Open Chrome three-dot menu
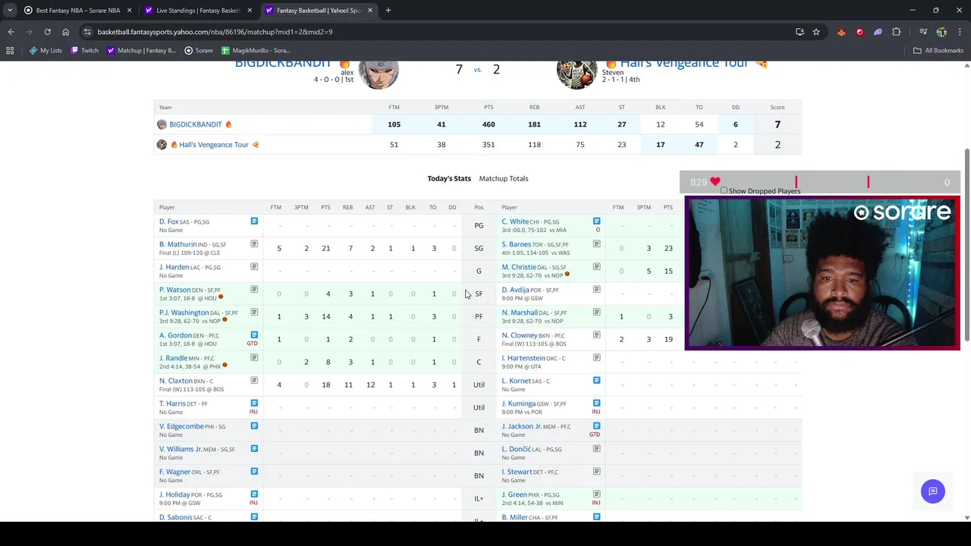The image size is (971, 546). (960, 32)
